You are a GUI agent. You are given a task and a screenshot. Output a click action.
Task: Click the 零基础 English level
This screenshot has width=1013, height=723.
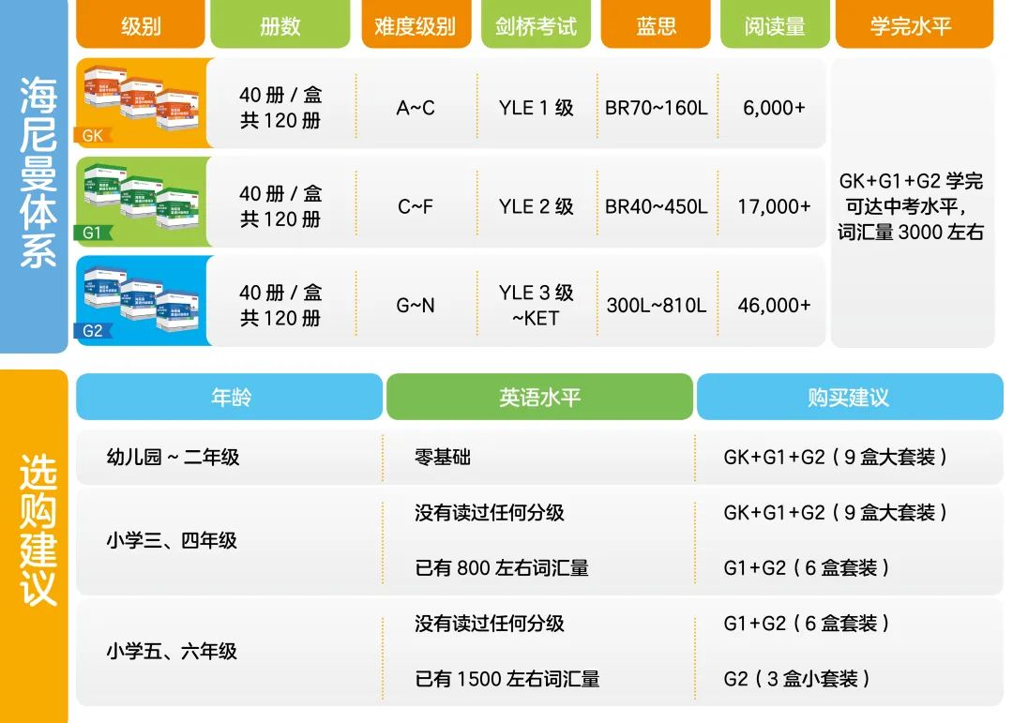443,458
